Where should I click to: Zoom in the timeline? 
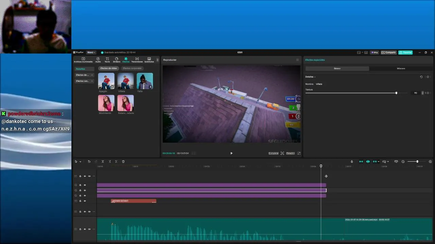coord(430,162)
